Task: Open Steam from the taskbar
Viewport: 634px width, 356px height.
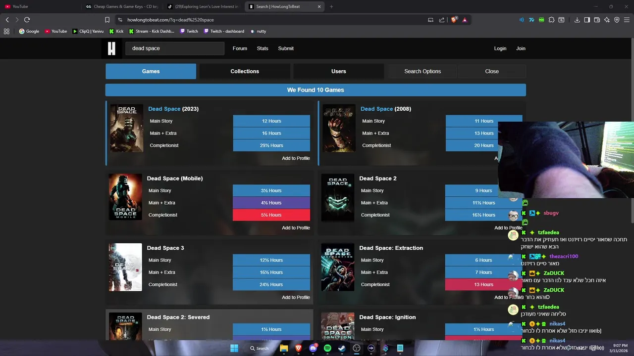Action: click(x=342, y=348)
